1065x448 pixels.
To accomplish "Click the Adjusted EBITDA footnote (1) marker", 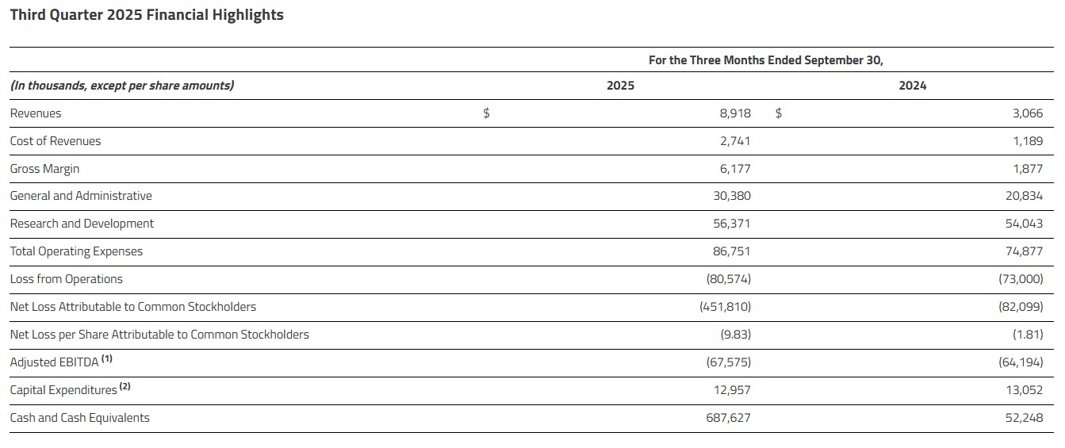I will coord(107,359).
